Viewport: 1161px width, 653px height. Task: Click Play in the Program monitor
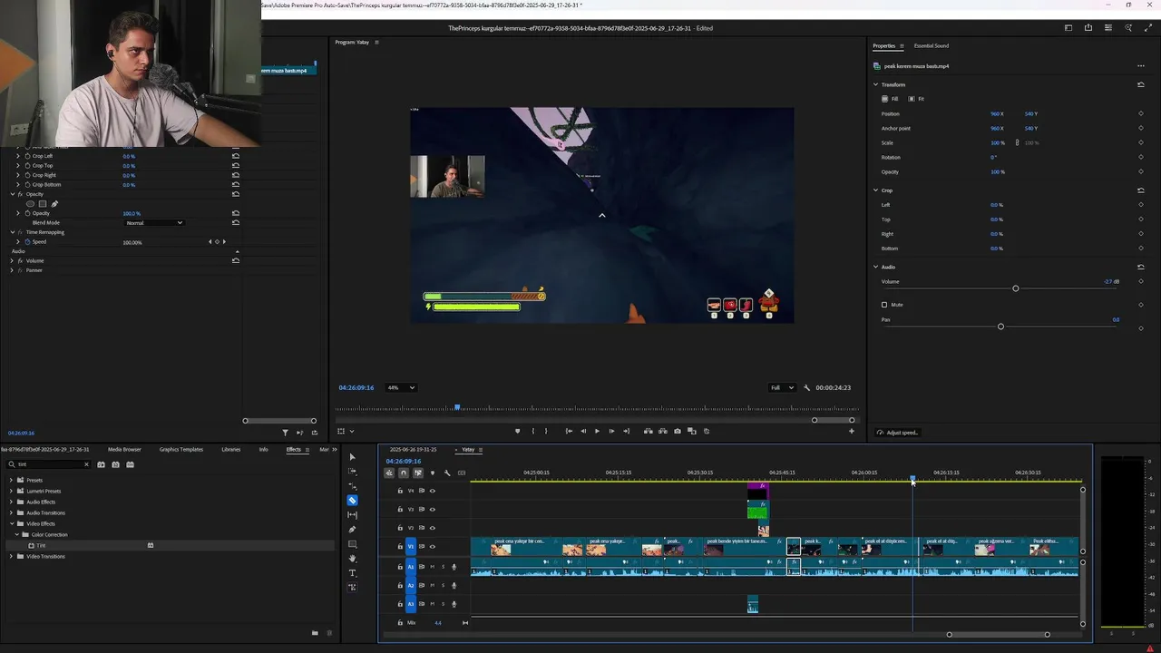[x=597, y=431]
